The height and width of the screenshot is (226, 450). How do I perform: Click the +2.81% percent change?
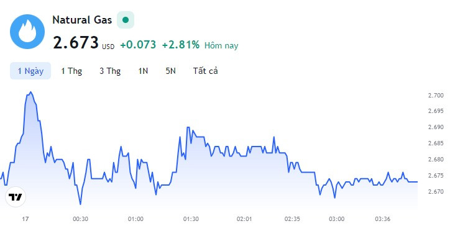click(x=181, y=45)
